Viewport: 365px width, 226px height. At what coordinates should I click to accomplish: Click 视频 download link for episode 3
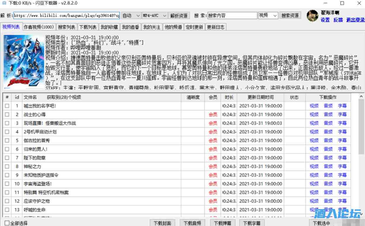314,123
